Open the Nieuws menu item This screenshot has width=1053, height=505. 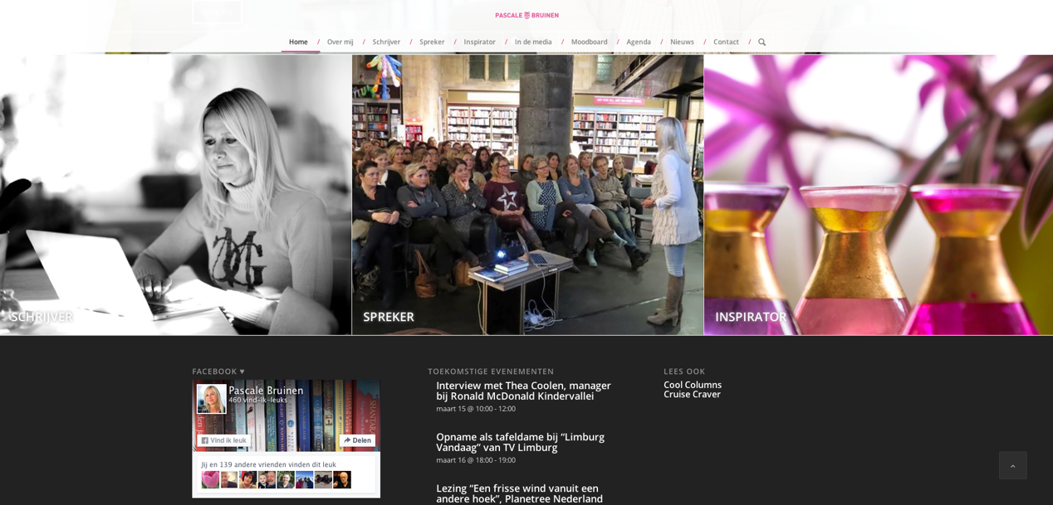682,42
